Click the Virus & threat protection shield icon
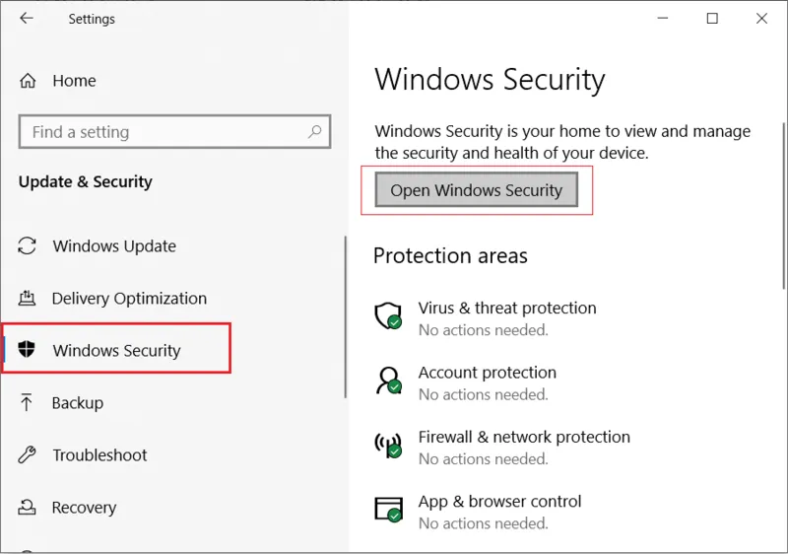Viewport: 788px width, 554px height. (388, 316)
